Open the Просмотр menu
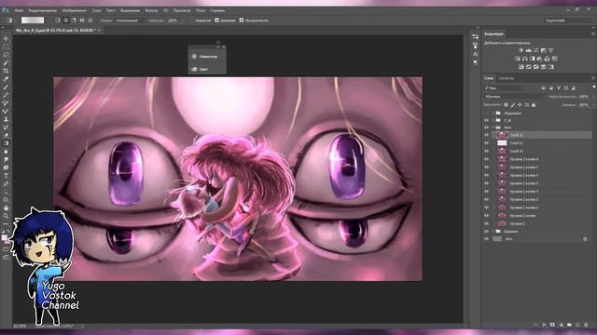597x335 pixels. (182, 10)
